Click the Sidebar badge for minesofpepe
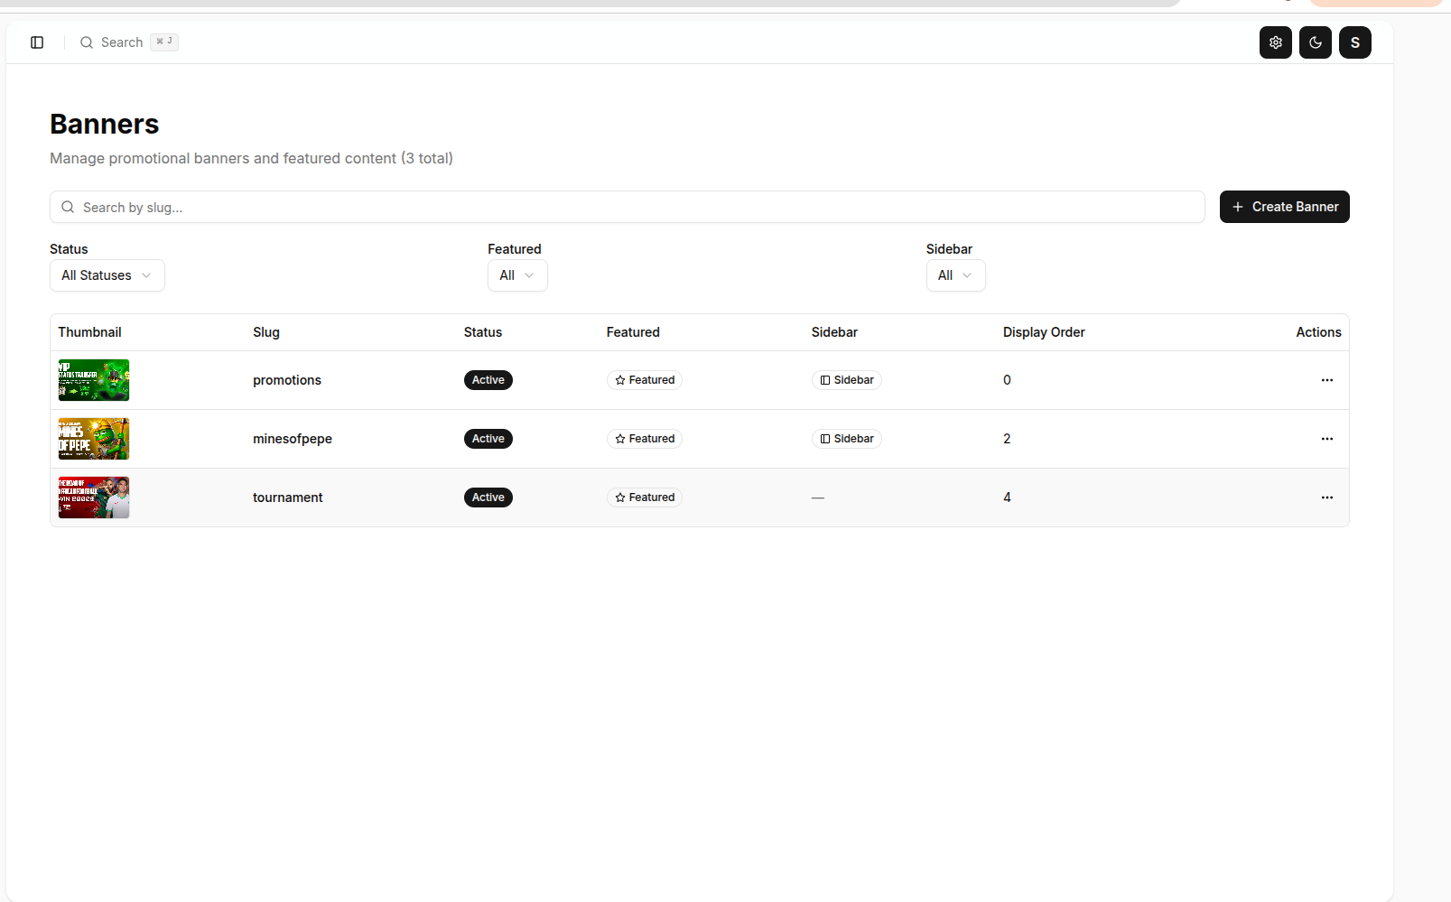Viewport: 1451px width, 902px height. (846, 439)
